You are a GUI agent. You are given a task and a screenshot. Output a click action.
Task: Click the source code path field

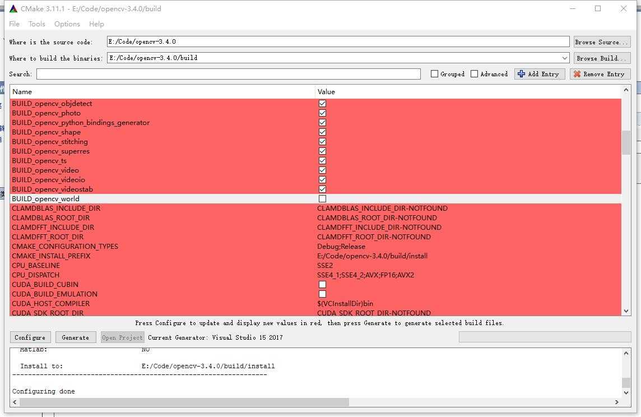coord(338,41)
